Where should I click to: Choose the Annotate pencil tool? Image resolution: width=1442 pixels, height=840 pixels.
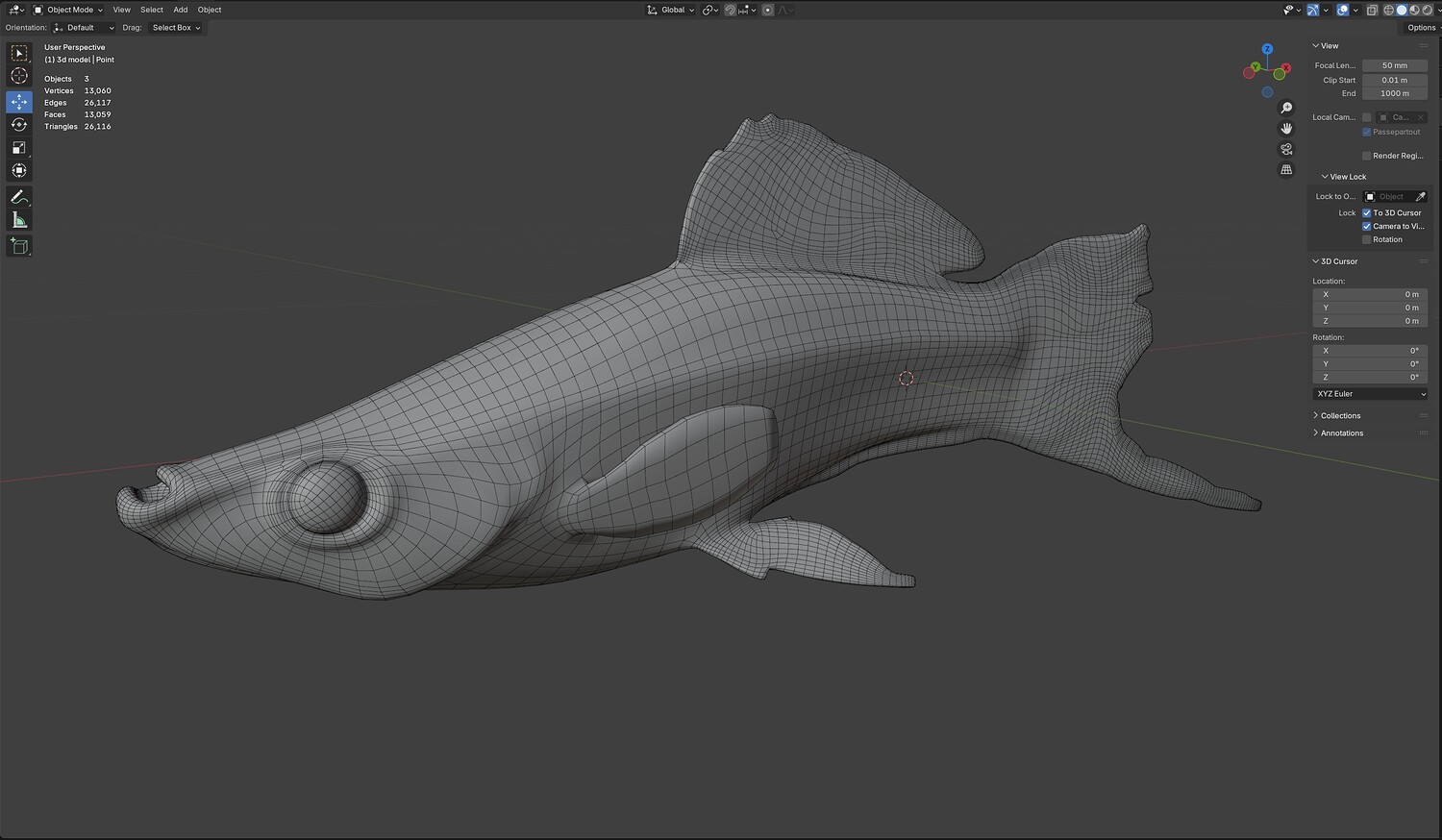(19, 197)
